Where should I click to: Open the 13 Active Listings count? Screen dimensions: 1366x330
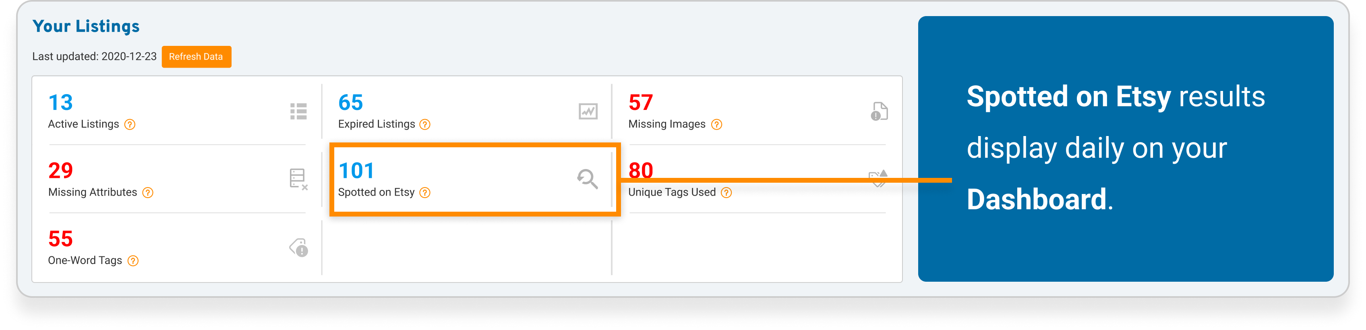pos(60,102)
